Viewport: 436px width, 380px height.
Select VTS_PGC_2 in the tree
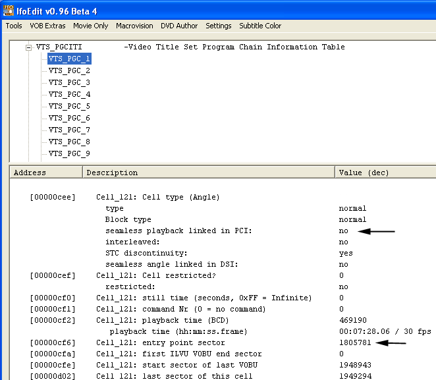point(69,71)
